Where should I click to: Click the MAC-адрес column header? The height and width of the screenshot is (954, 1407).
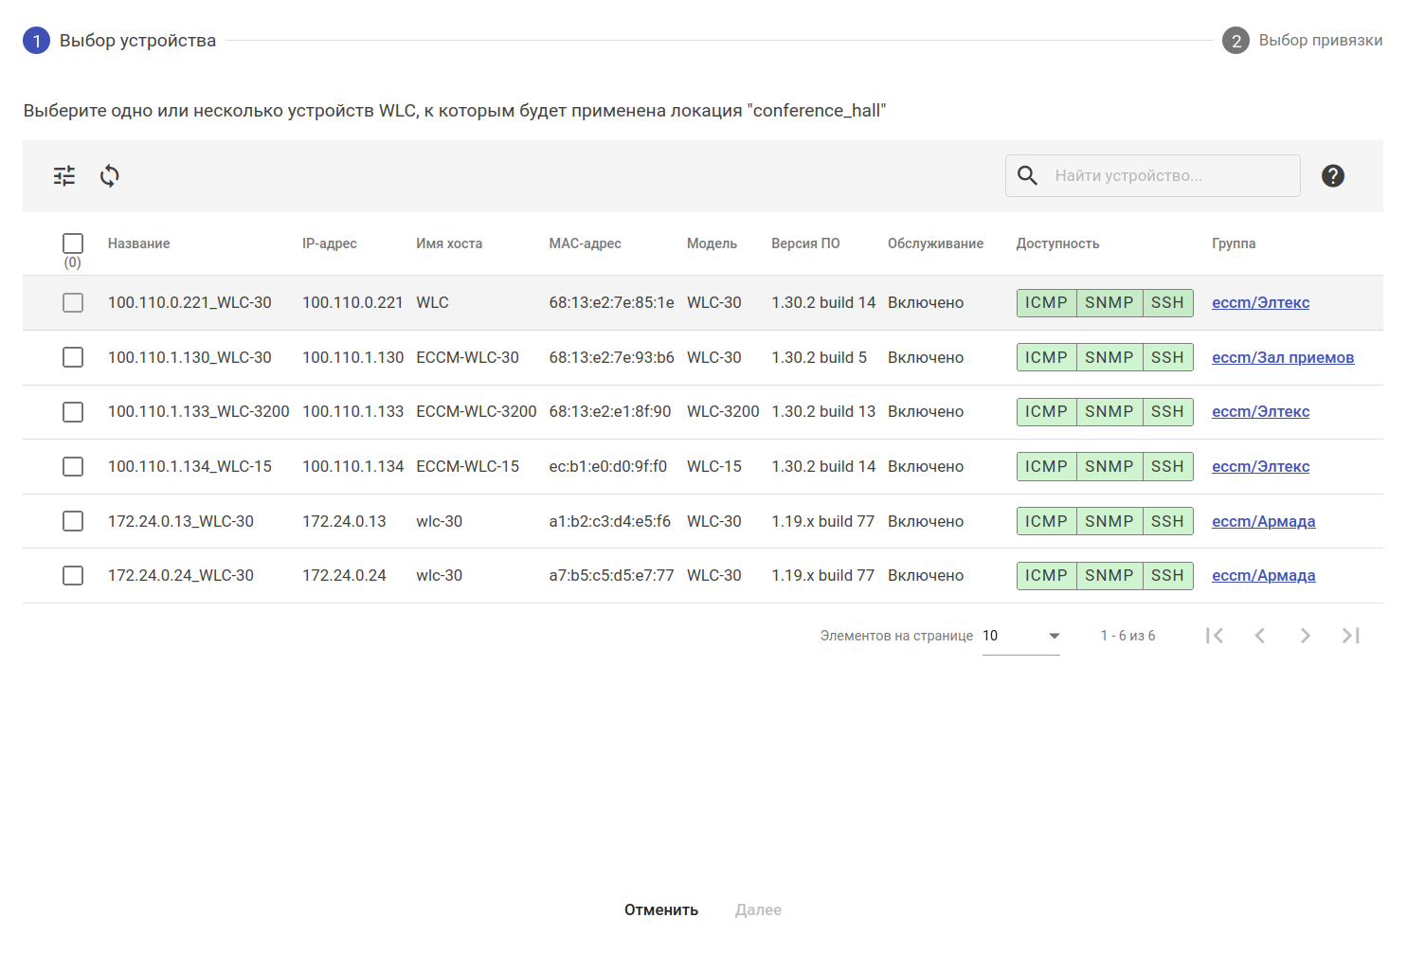586,243
